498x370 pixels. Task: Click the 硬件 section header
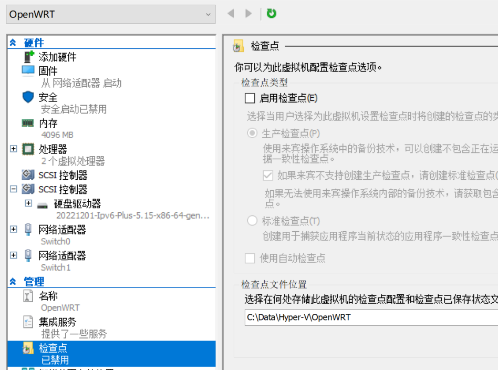pos(34,43)
